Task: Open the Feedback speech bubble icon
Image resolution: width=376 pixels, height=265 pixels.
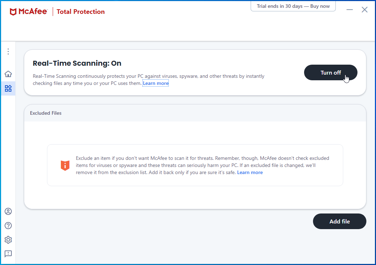Action: coord(8,254)
